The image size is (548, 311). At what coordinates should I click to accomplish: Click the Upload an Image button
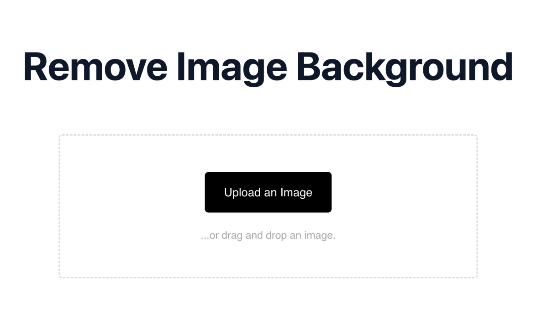[268, 192]
